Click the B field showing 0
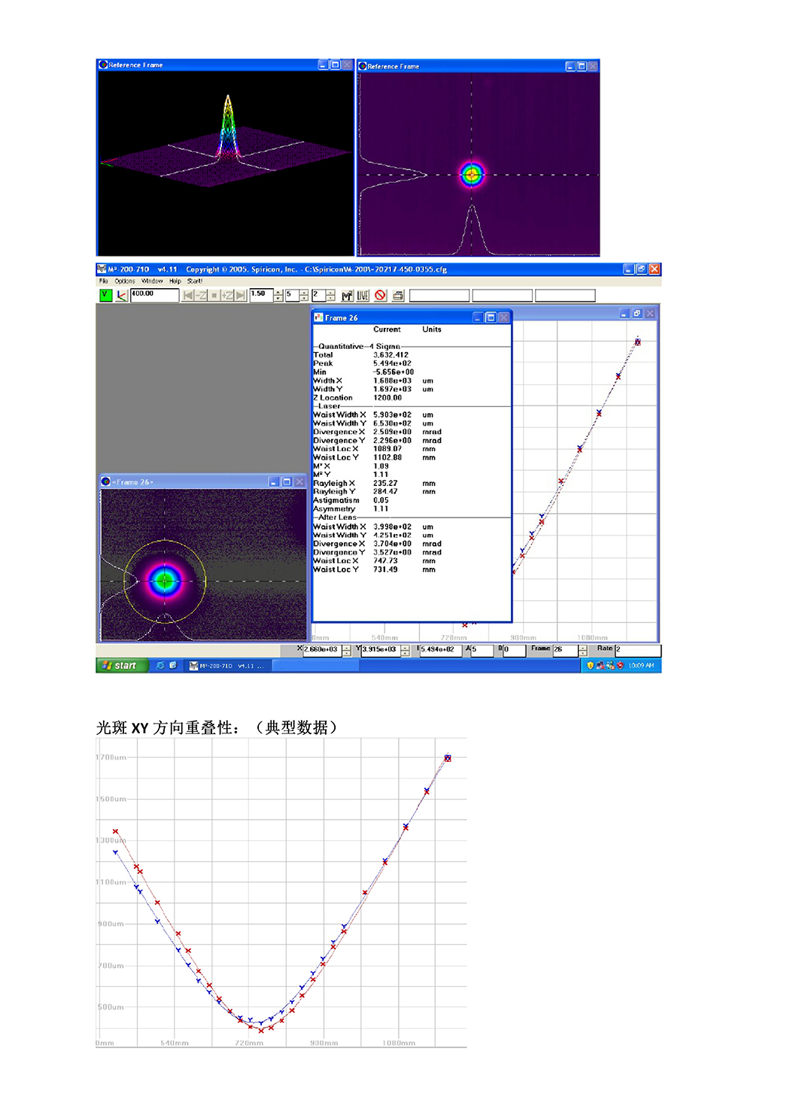This screenshot has width=790, height=1117. [x=514, y=650]
